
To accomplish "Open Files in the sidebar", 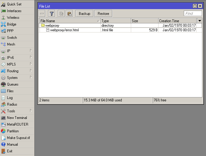I will tap(17, 91).
